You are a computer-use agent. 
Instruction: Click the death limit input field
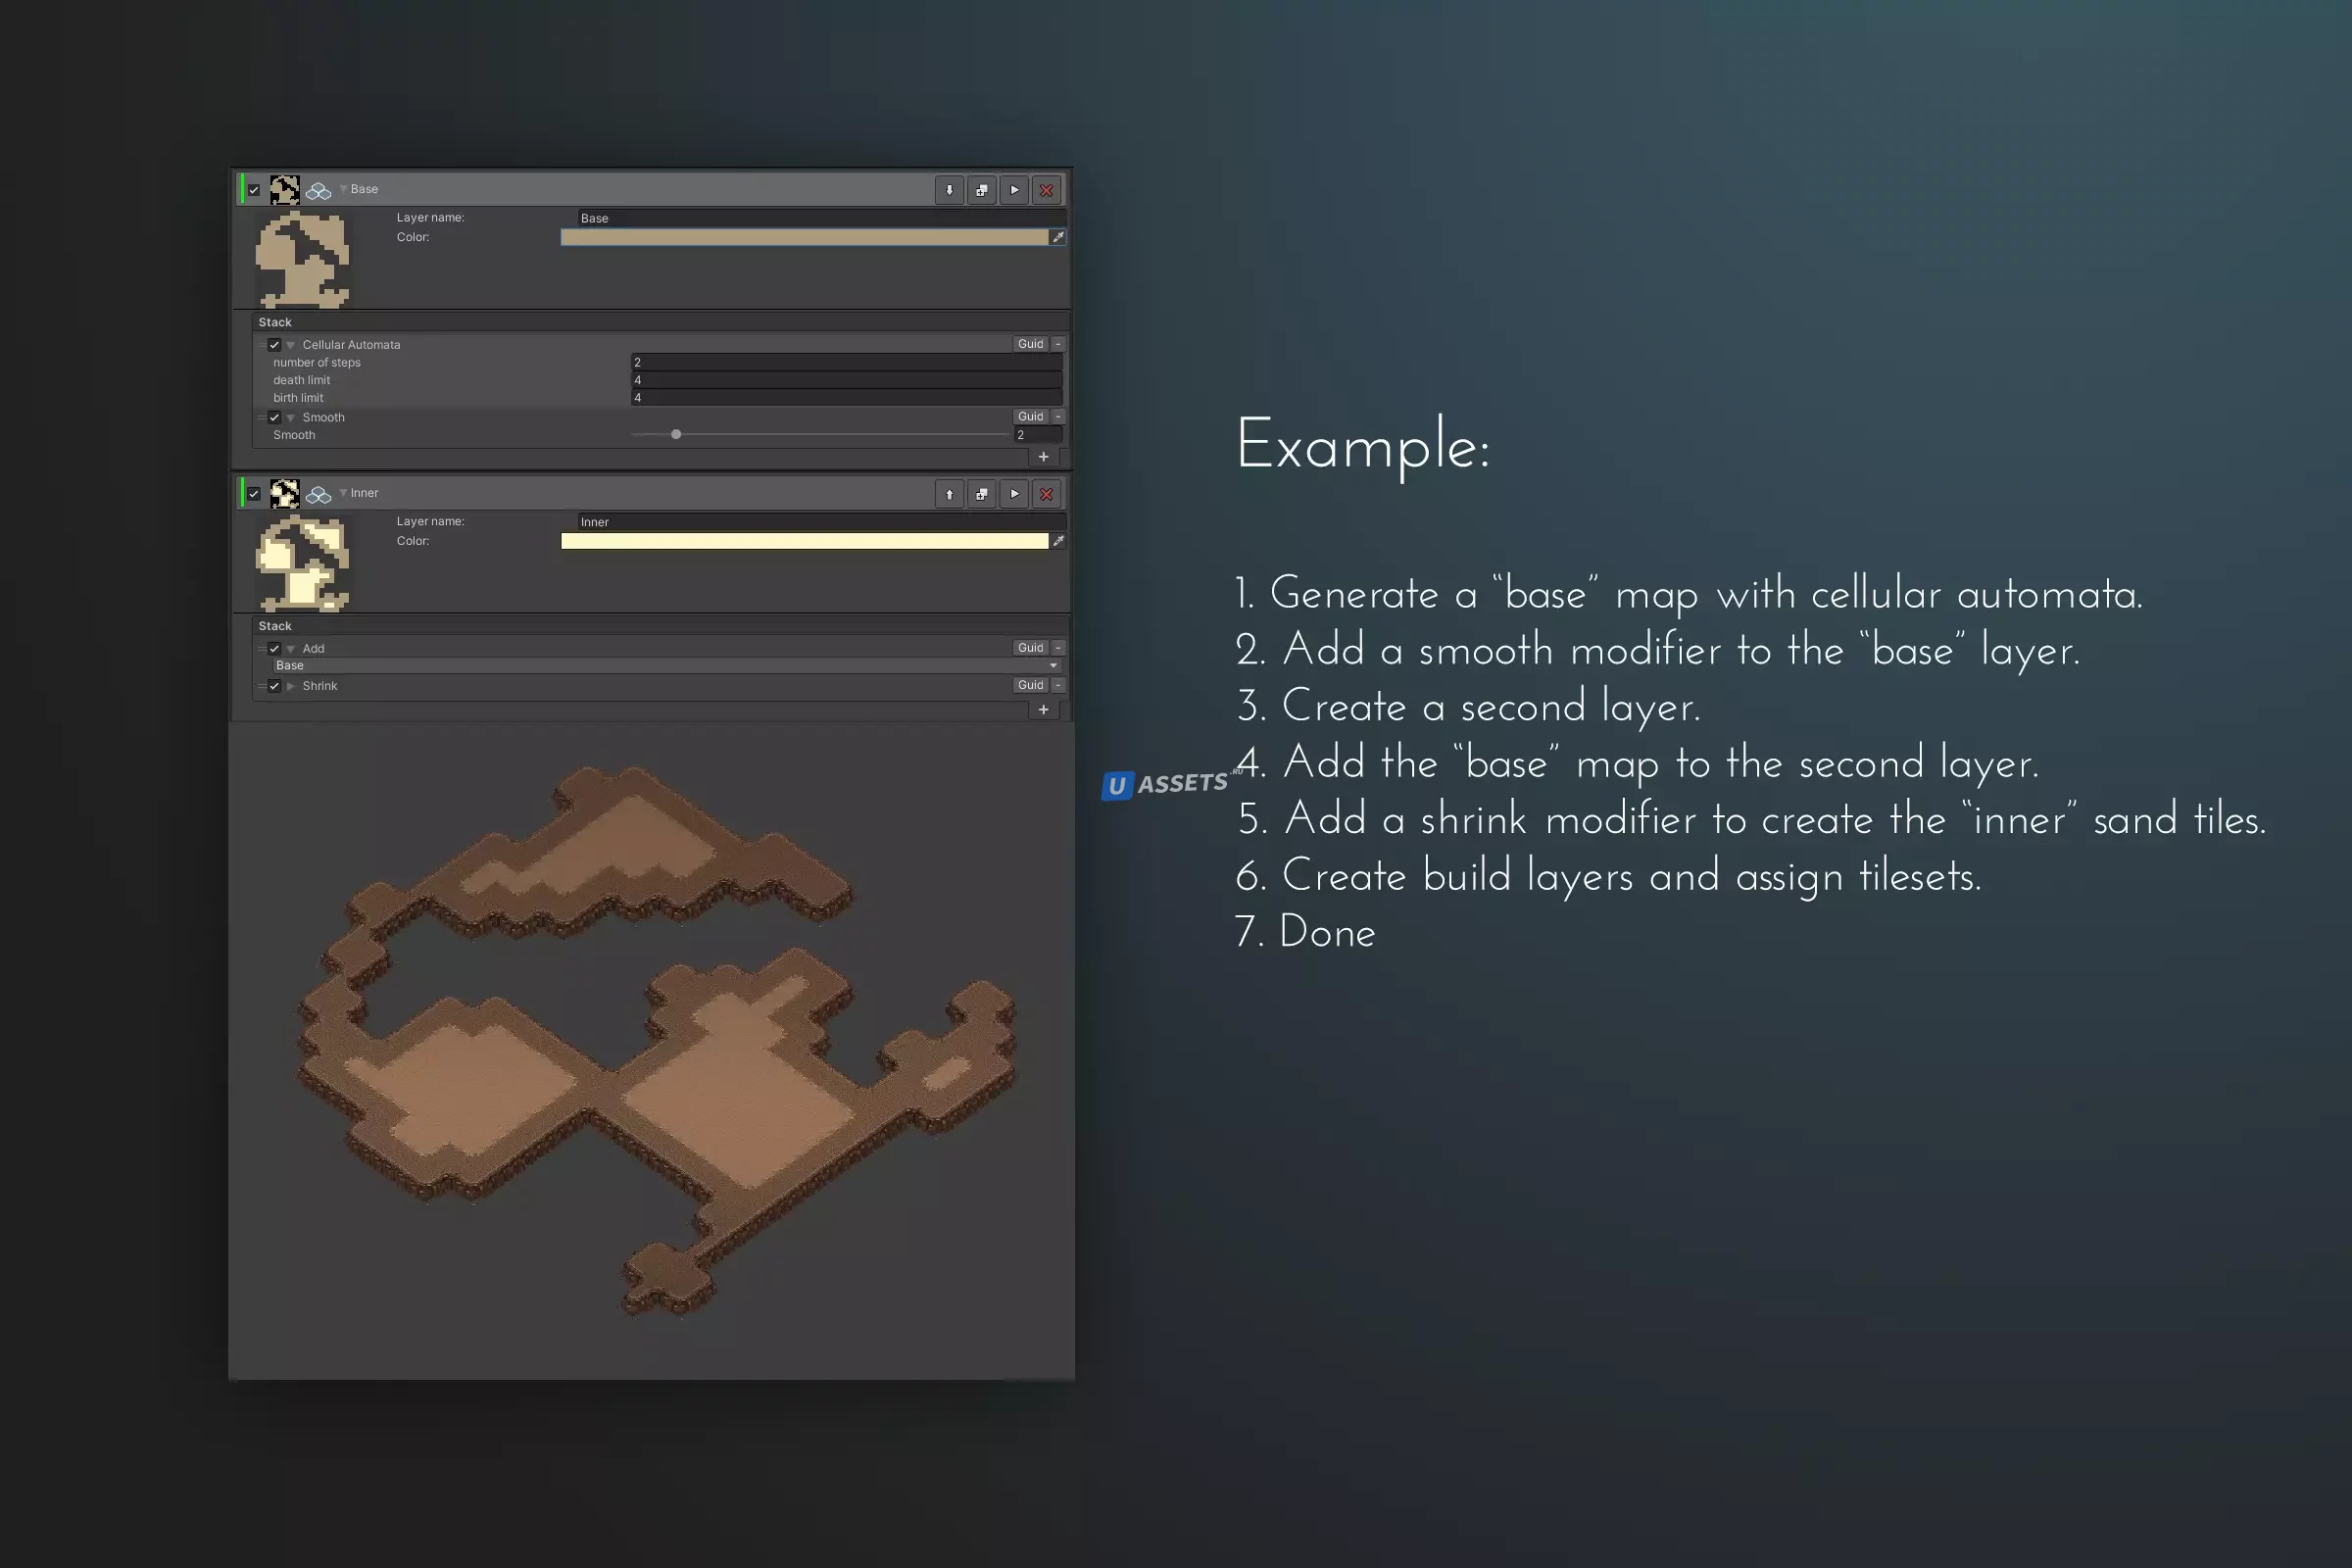tap(846, 380)
